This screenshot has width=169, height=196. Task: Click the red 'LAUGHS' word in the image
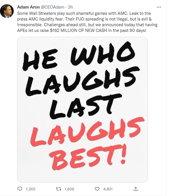coord(87,131)
